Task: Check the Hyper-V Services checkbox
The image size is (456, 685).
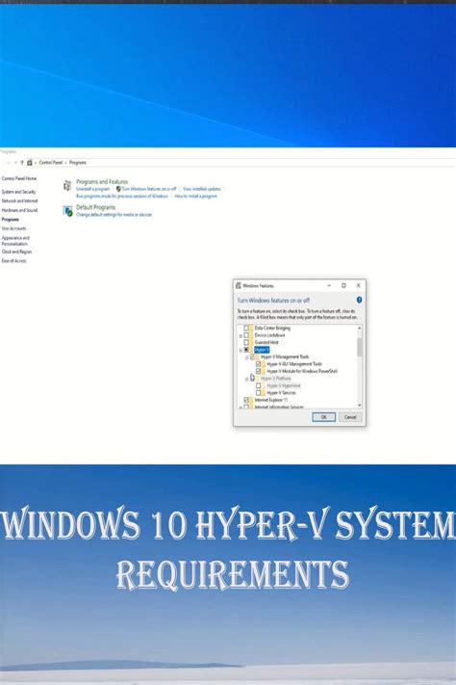Action: 259,393
